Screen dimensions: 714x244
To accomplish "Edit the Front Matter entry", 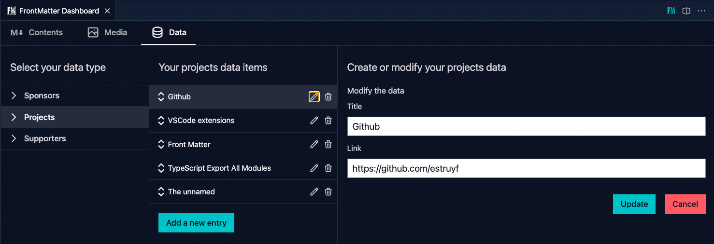I will (314, 144).
